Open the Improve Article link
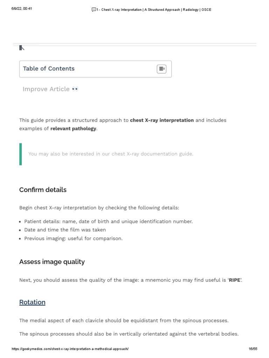The image size is (269, 358). coord(46,89)
